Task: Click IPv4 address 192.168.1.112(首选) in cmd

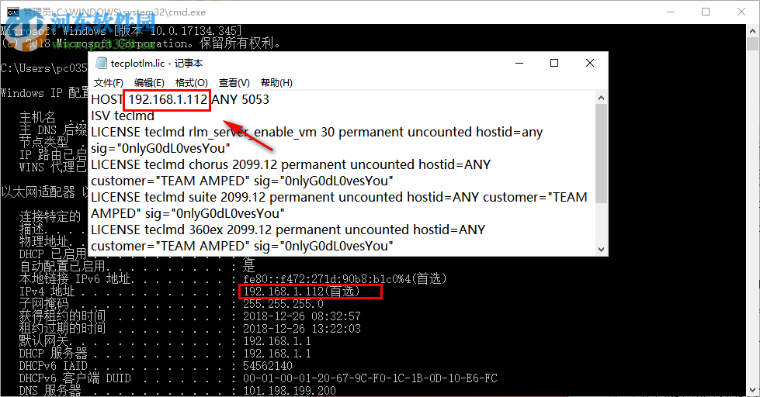Action: [x=301, y=292]
